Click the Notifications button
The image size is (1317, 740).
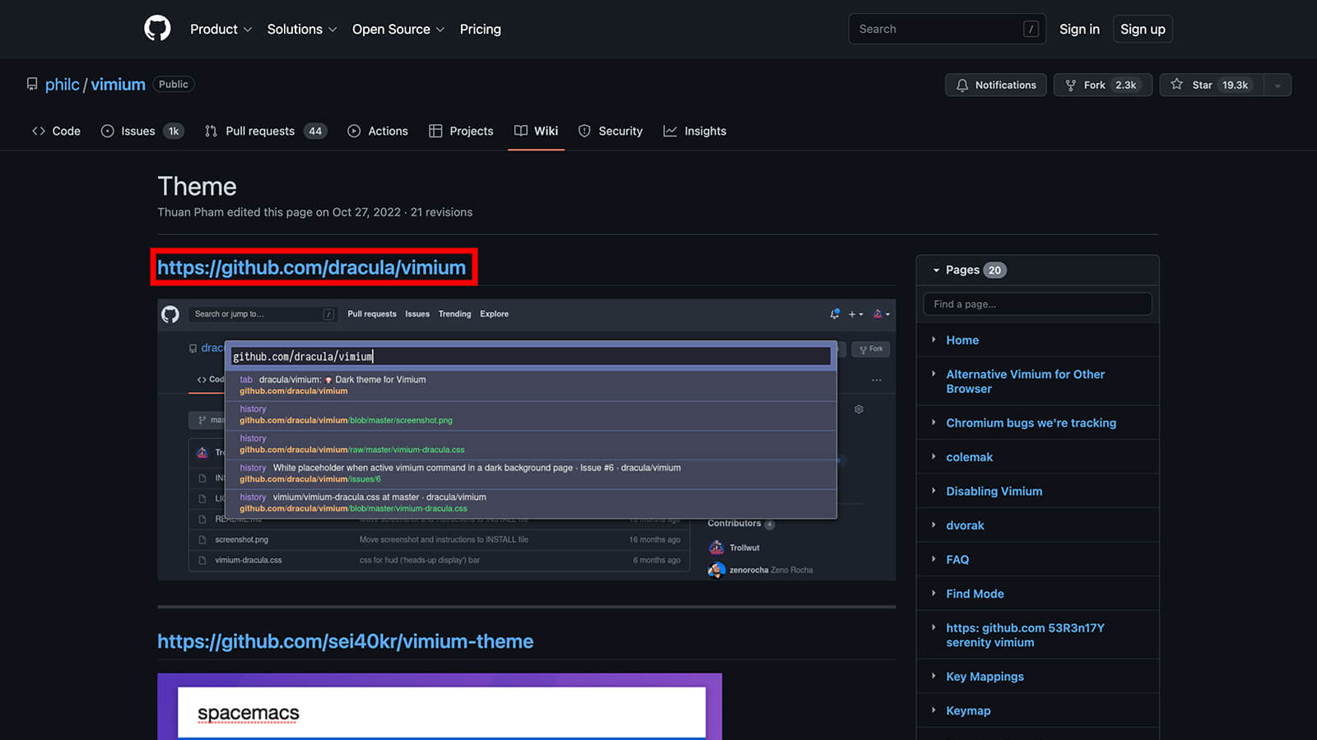[996, 85]
